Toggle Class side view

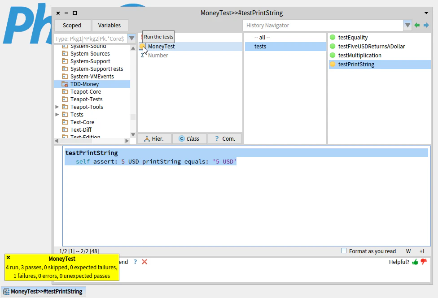click(x=189, y=138)
